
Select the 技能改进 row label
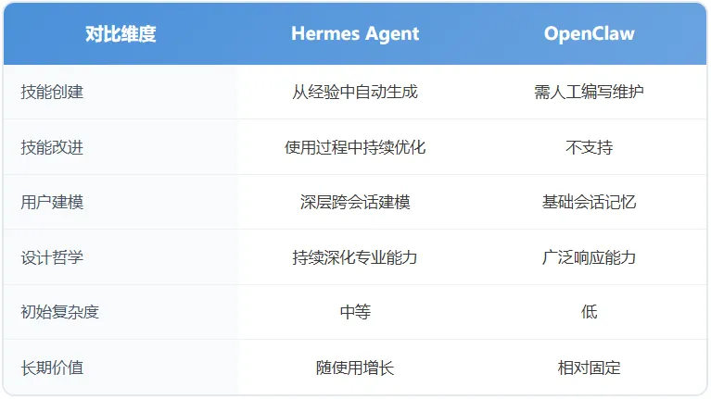pos(52,147)
